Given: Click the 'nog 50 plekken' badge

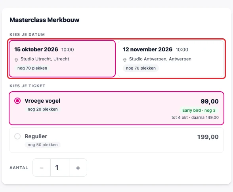Looking at the screenshot, I should click(x=43, y=145).
